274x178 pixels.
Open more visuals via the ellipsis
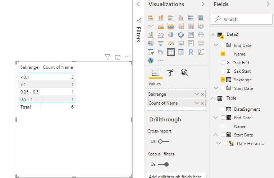[161, 61]
